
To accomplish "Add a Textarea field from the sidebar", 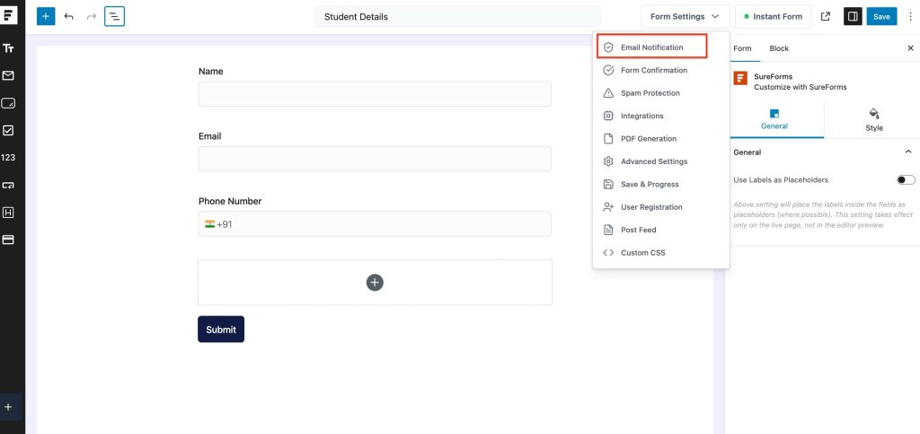I will click(8, 103).
